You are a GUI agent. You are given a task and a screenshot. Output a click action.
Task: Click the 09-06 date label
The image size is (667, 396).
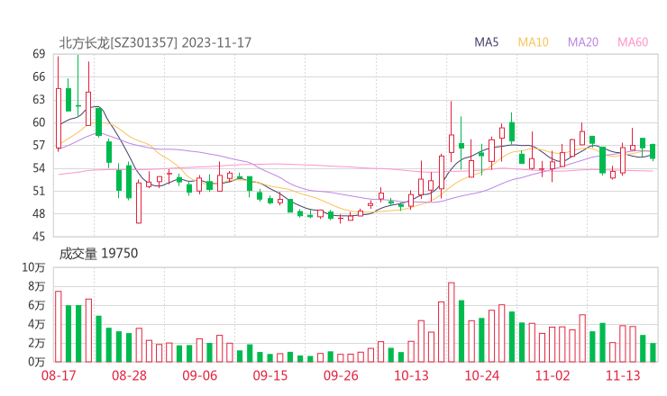pos(200,375)
